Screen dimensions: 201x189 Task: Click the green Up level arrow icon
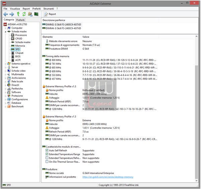tap(18, 14)
